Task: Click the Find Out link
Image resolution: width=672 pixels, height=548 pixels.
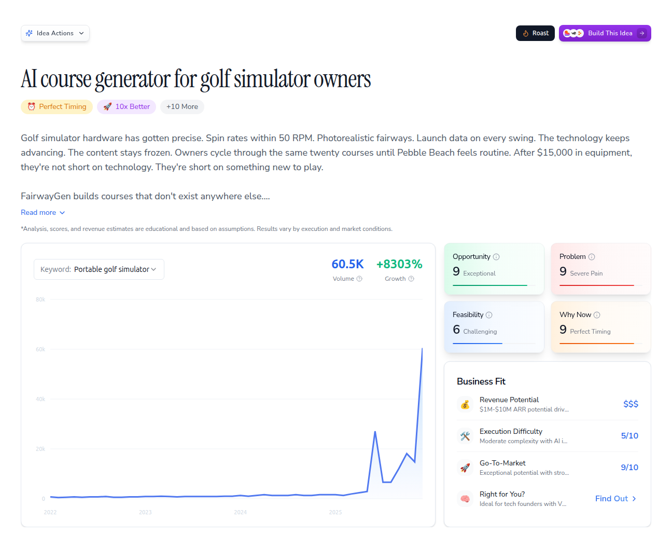Action: tap(616, 499)
